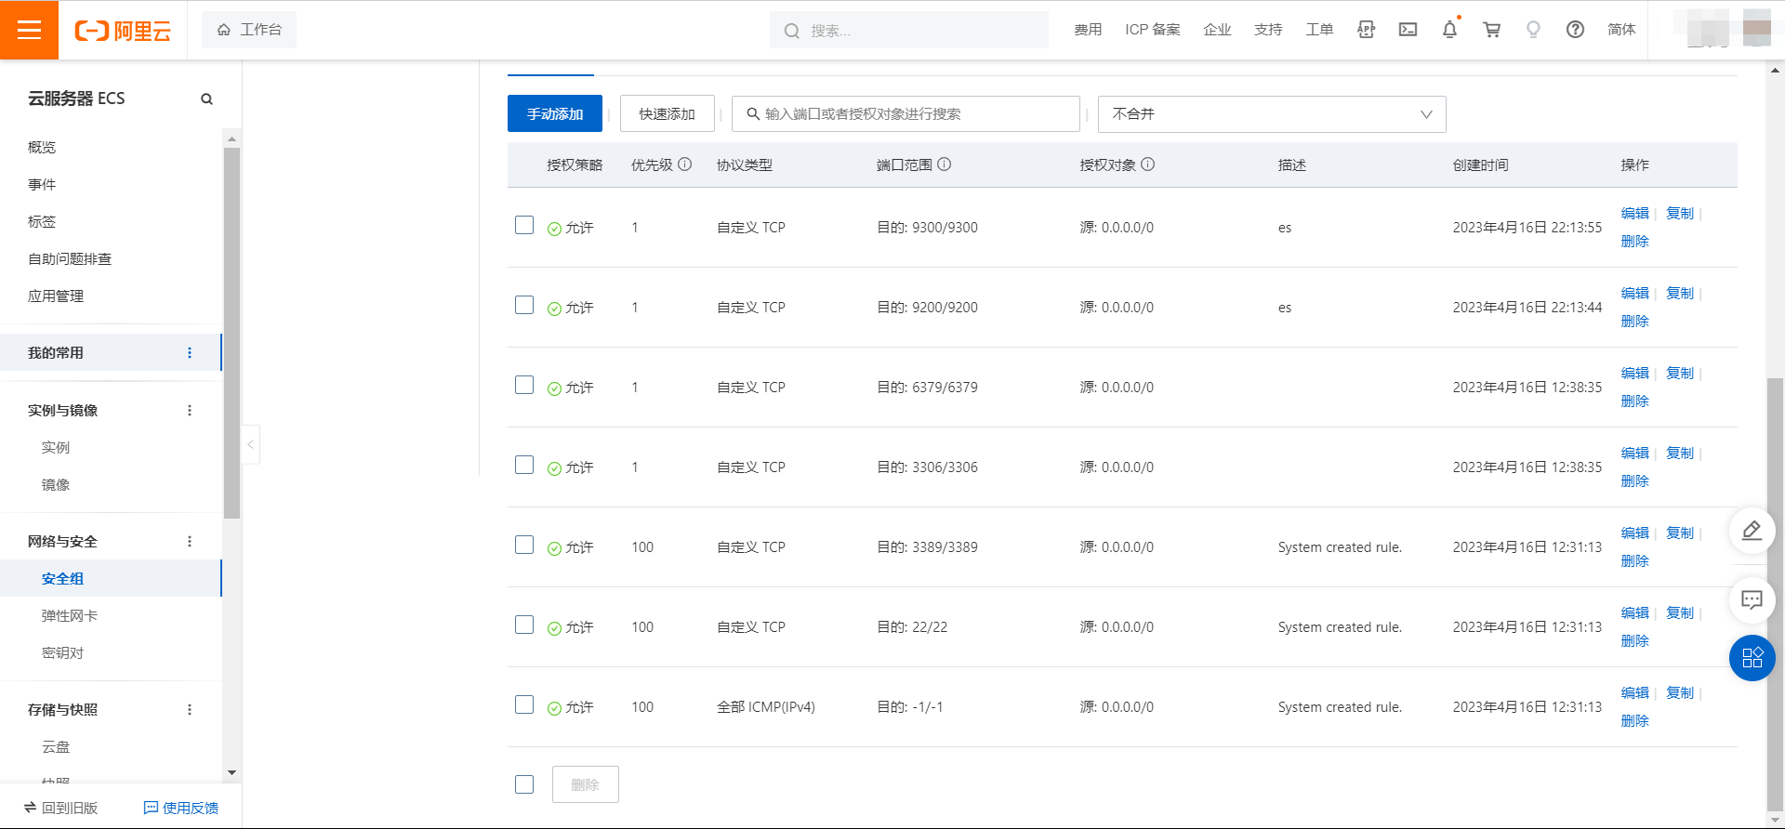The width and height of the screenshot is (1785, 829).
Task: Click the lightbulb tips icon
Action: tap(1533, 30)
